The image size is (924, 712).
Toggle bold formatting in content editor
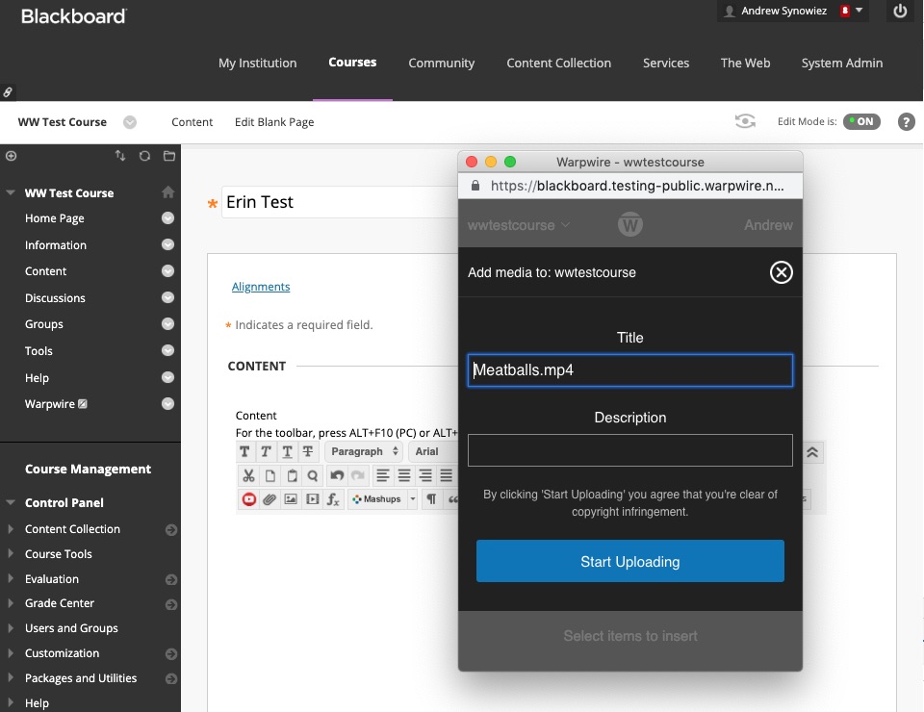tap(244, 451)
